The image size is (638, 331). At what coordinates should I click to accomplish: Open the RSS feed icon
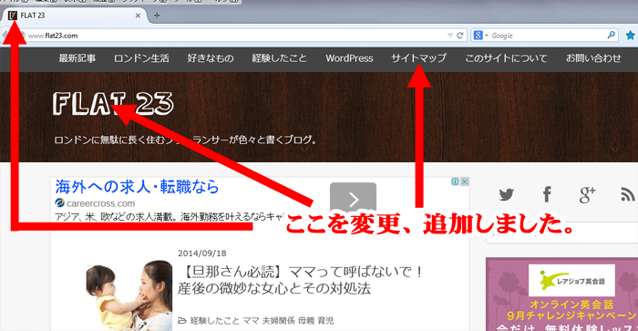point(628,194)
